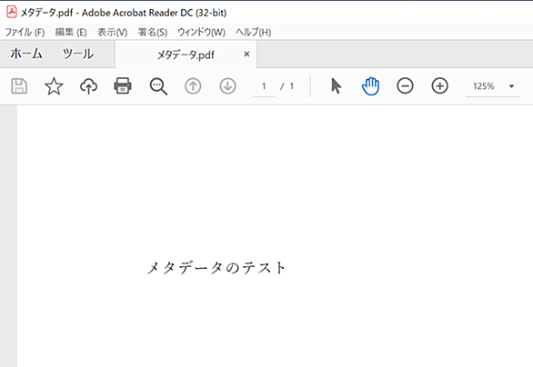
Task: Click the current page number field
Action: point(264,86)
